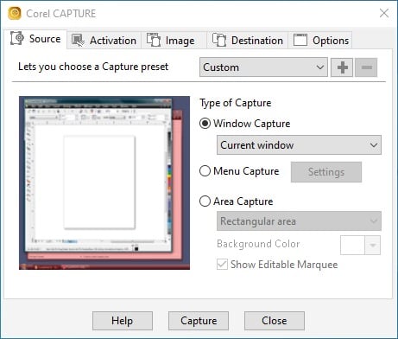Expand the Current window dropdown
This screenshot has height=339, width=398.
tap(299, 145)
